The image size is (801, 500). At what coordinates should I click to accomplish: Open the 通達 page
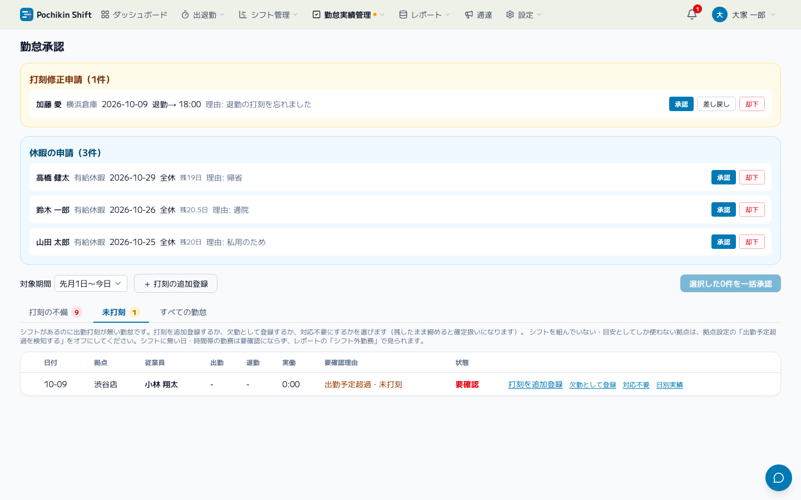coord(479,14)
